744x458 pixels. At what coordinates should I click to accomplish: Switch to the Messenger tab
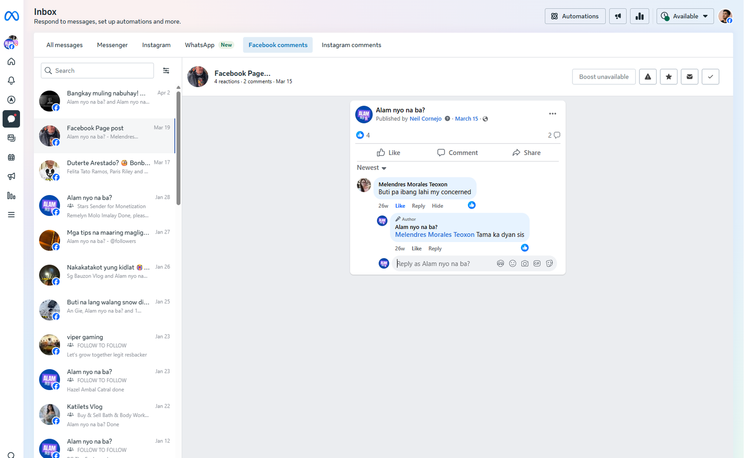click(112, 45)
